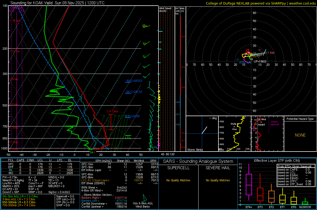Screen dimensions: 317x210
Task: Select the 97/17 LM hodograph label
Action: coord(245,62)
